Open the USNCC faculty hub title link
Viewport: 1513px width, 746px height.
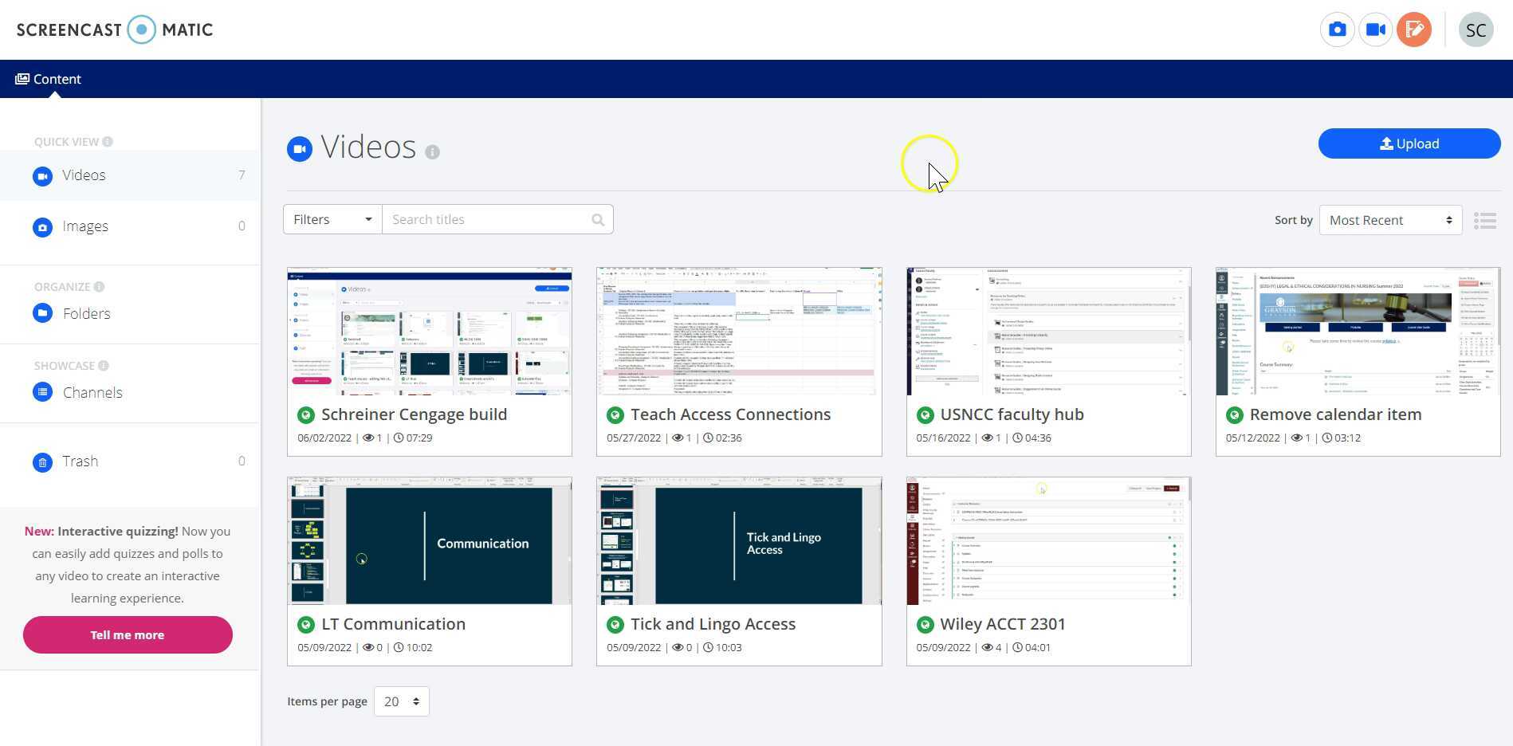click(x=1012, y=415)
